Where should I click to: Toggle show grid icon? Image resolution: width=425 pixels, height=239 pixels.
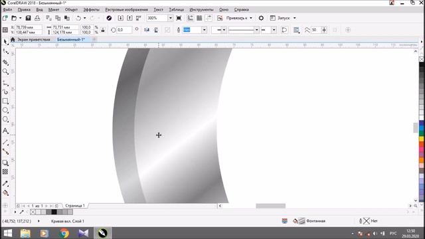point(199,18)
